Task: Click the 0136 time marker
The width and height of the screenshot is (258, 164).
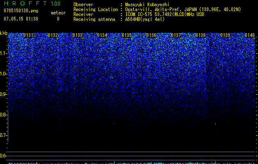Action: click(x=151, y=35)
